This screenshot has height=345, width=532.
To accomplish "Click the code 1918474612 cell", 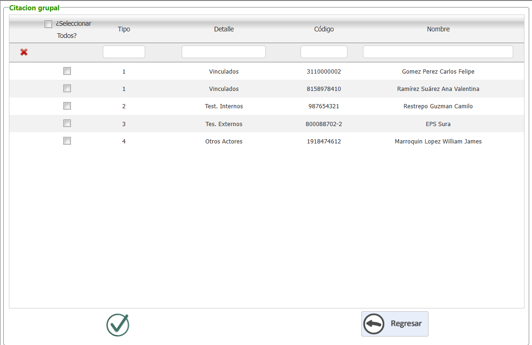I will (x=324, y=142).
